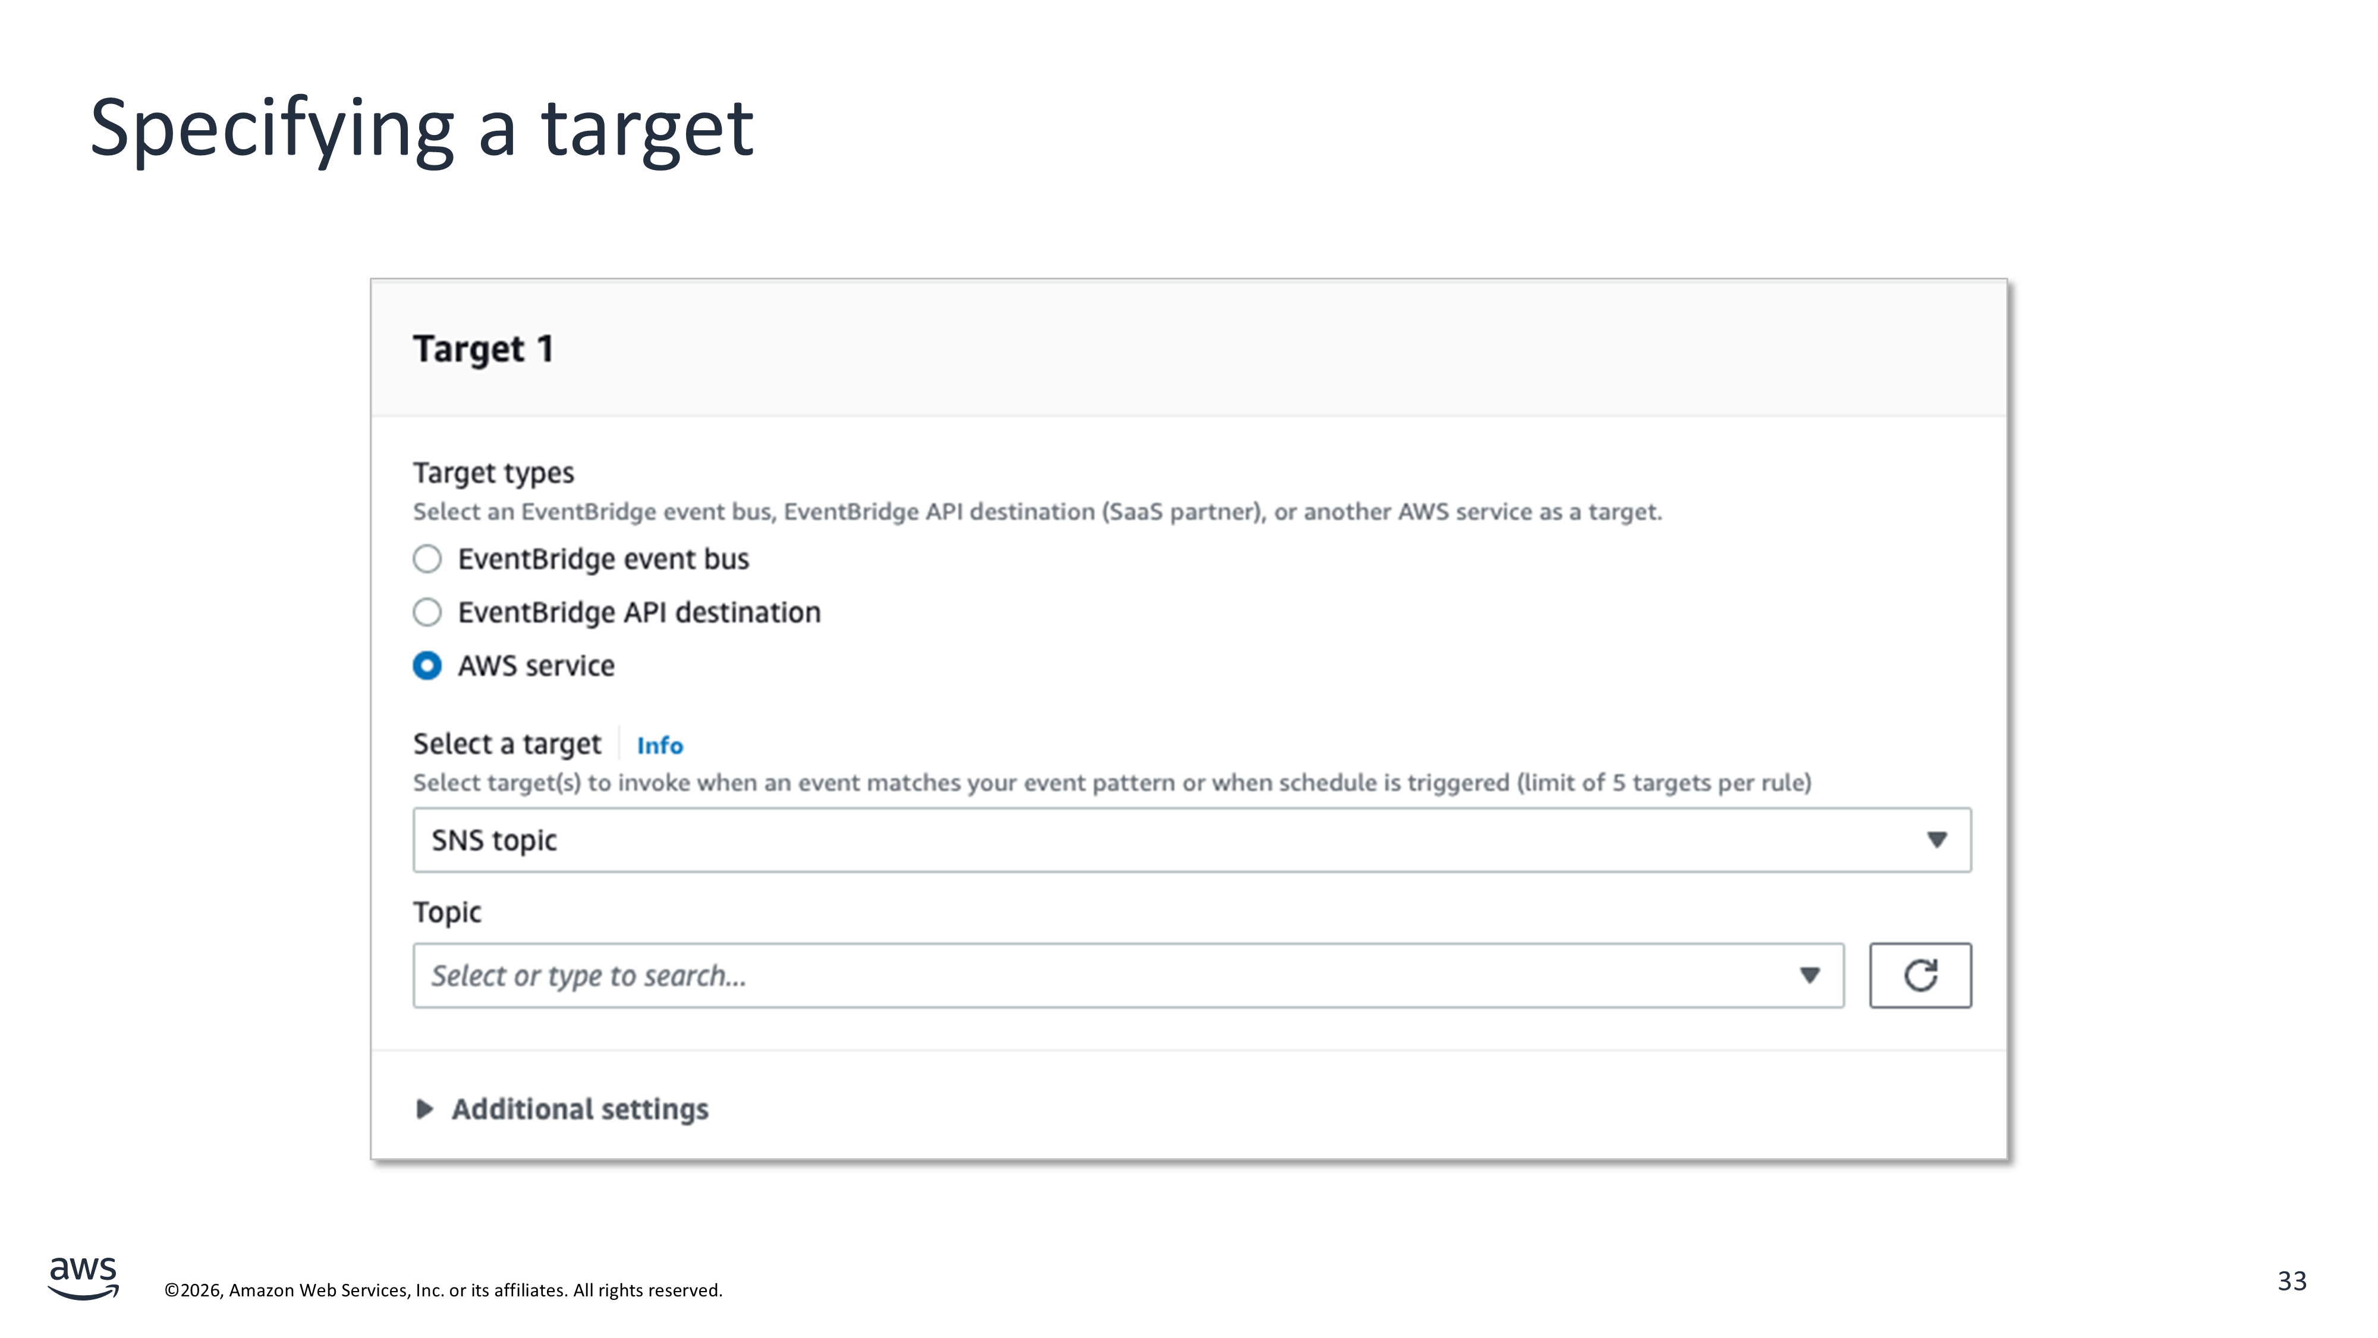This screenshot has height=1338, width=2378.
Task: Expand the Additional settings section label
Action: [580, 1109]
